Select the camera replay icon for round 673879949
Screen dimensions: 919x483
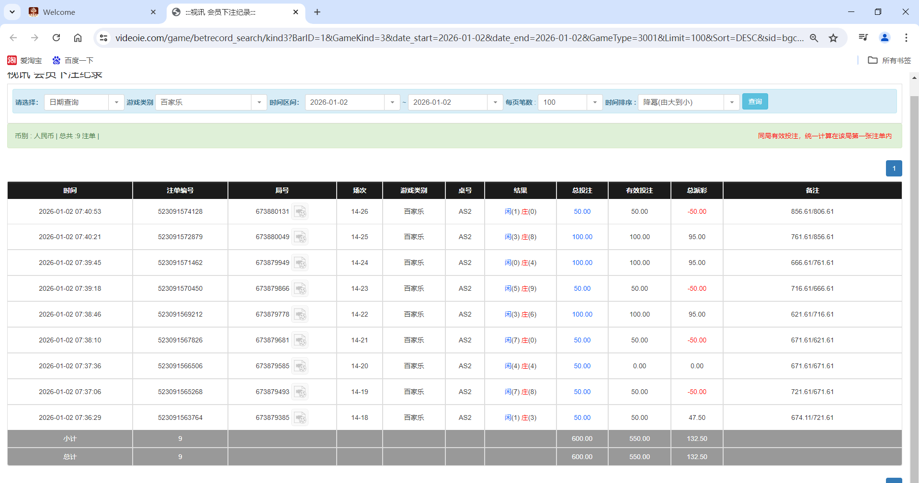300,263
